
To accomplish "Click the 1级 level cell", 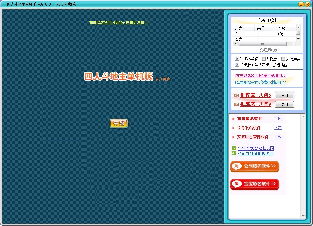I will point(280,34).
